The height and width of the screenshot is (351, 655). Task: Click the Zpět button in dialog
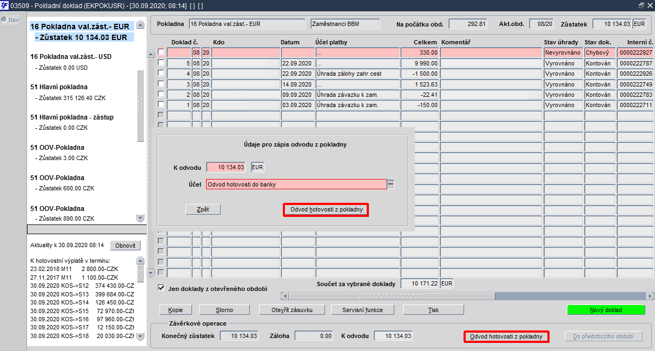click(x=203, y=209)
